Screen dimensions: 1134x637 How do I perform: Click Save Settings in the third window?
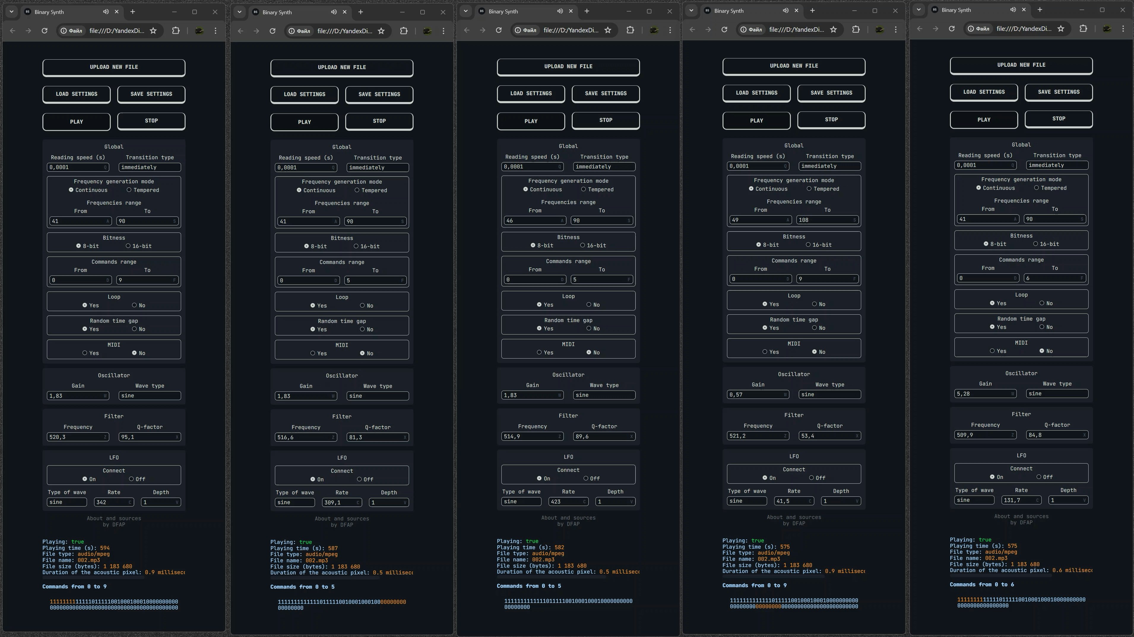pos(606,94)
